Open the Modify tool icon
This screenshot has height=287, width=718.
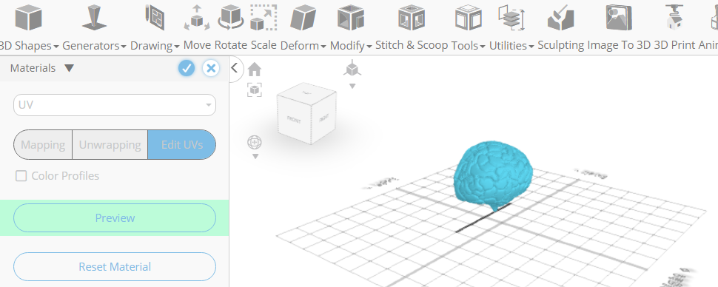(x=351, y=18)
